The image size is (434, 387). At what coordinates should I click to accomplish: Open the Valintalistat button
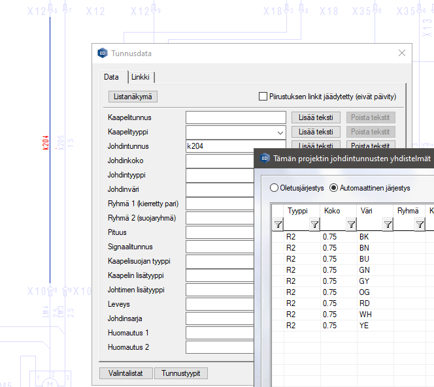126,373
